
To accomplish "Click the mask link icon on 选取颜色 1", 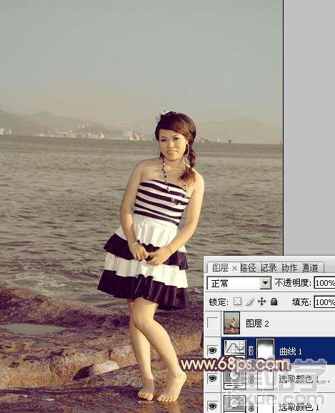I will (x=251, y=406).
